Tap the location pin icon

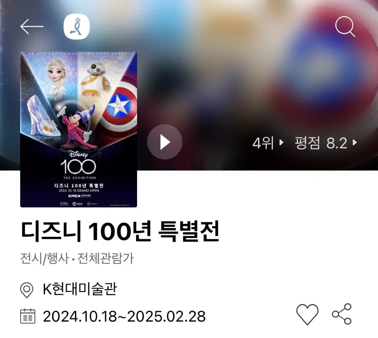(x=27, y=290)
